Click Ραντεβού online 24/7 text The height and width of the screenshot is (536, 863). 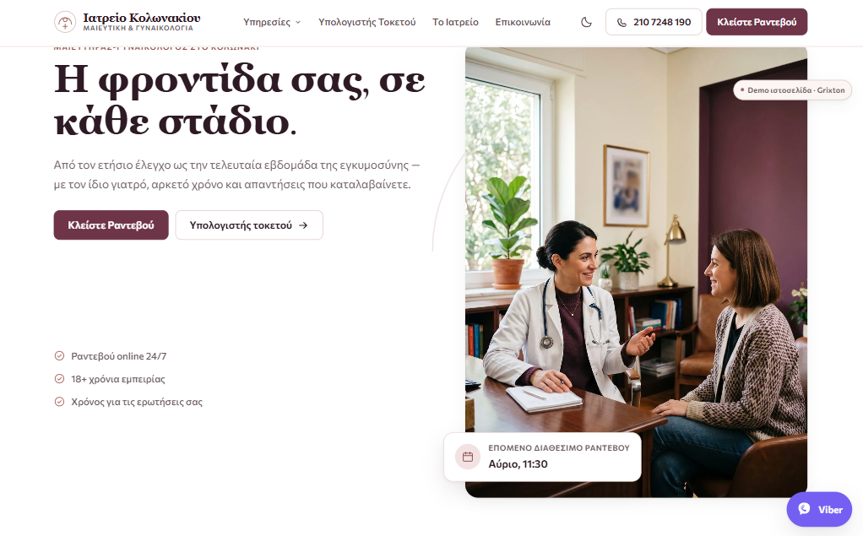[x=119, y=356]
